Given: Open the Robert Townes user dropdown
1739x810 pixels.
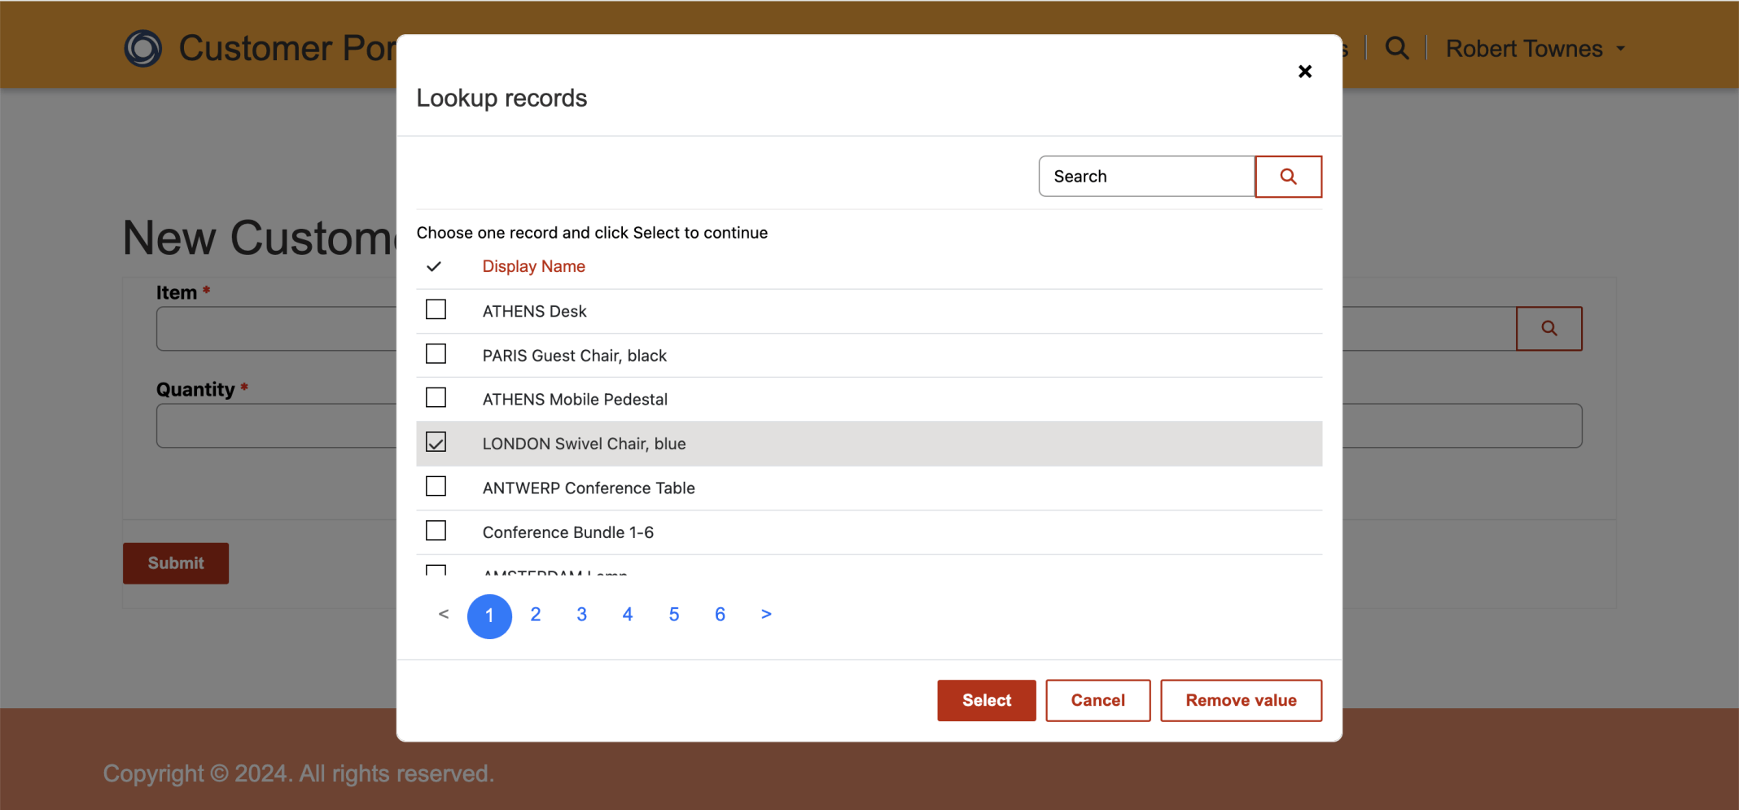Looking at the screenshot, I should 1534,49.
